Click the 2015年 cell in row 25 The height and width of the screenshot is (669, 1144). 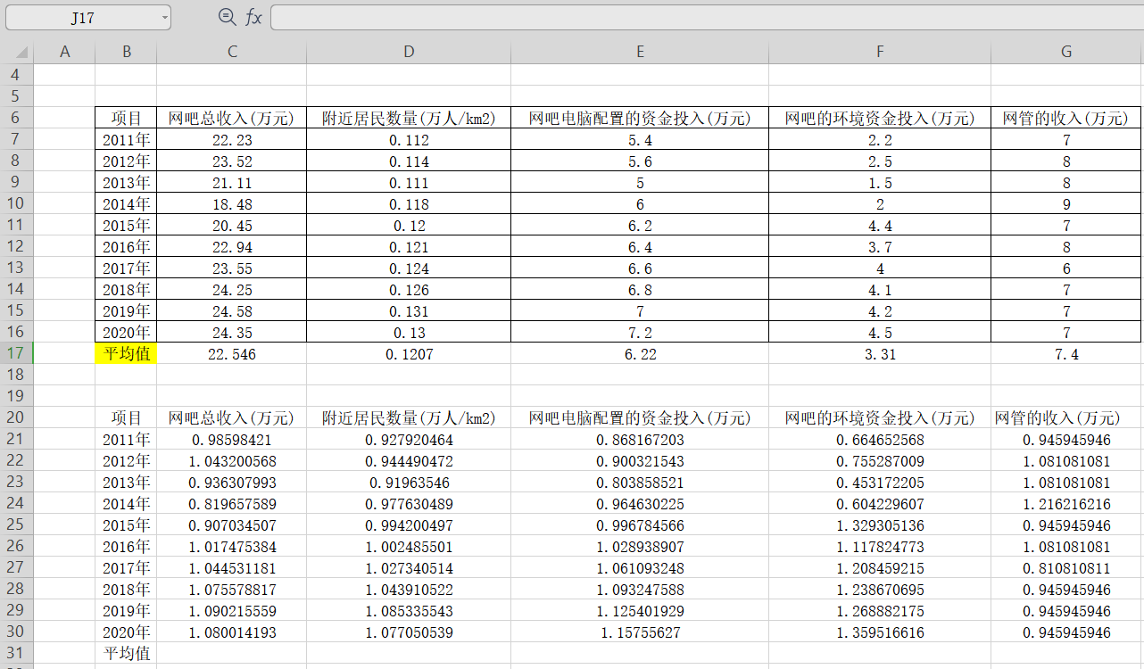pyautogui.click(x=126, y=524)
